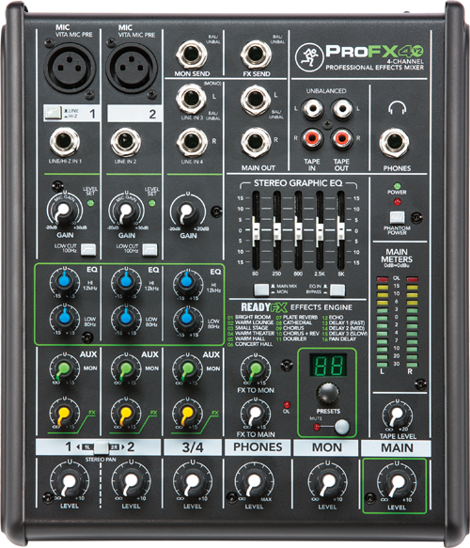Click the channel 2 LEVEL knob
Screen dimensions: 470x548
pos(131,482)
